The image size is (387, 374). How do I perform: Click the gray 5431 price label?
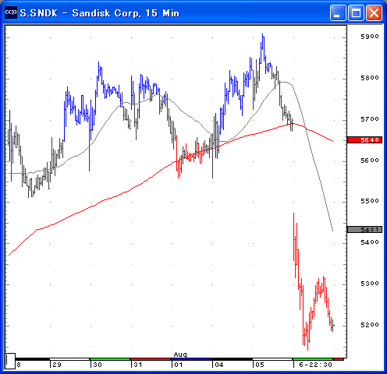click(x=364, y=229)
